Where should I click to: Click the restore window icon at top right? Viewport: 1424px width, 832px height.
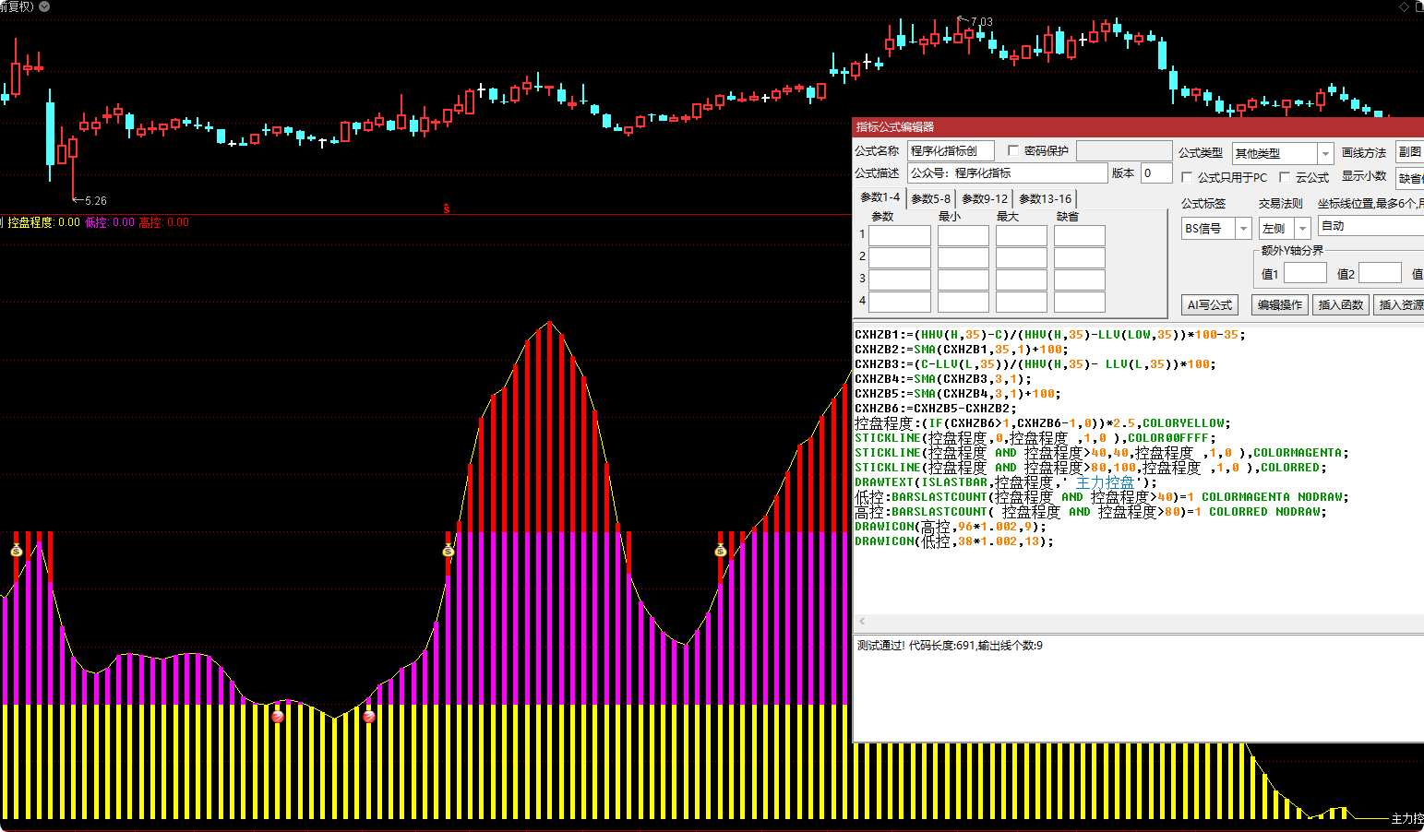[x=1419, y=6]
